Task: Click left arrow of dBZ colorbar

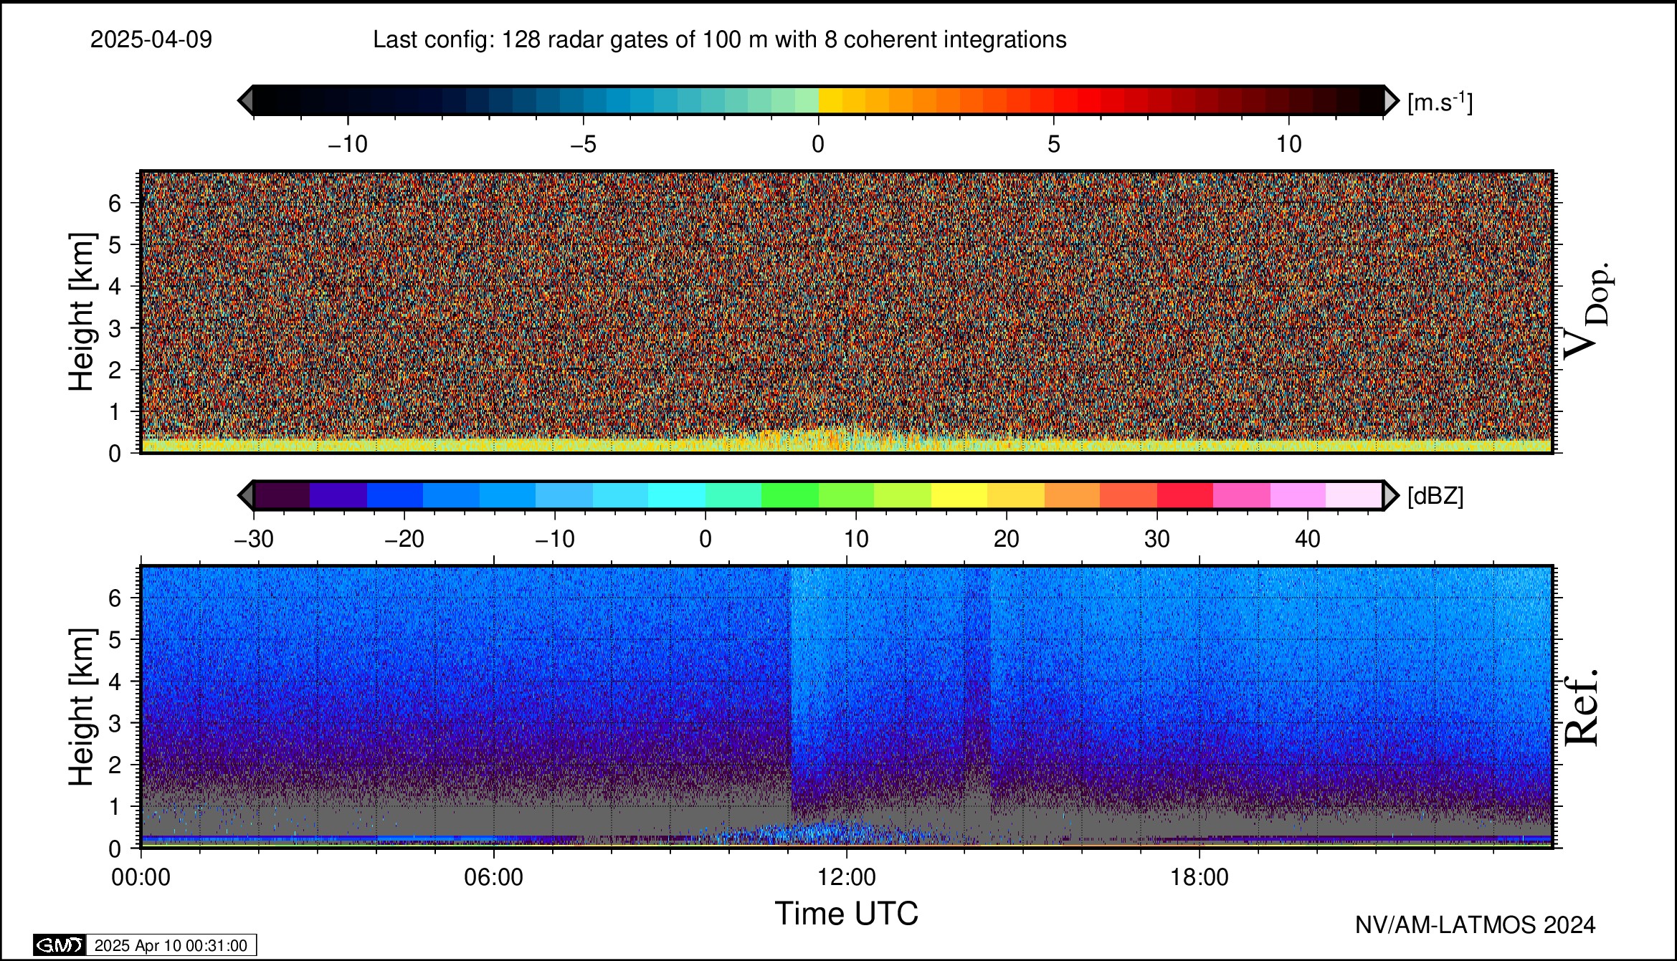Action: pyautogui.click(x=245, y=496)
